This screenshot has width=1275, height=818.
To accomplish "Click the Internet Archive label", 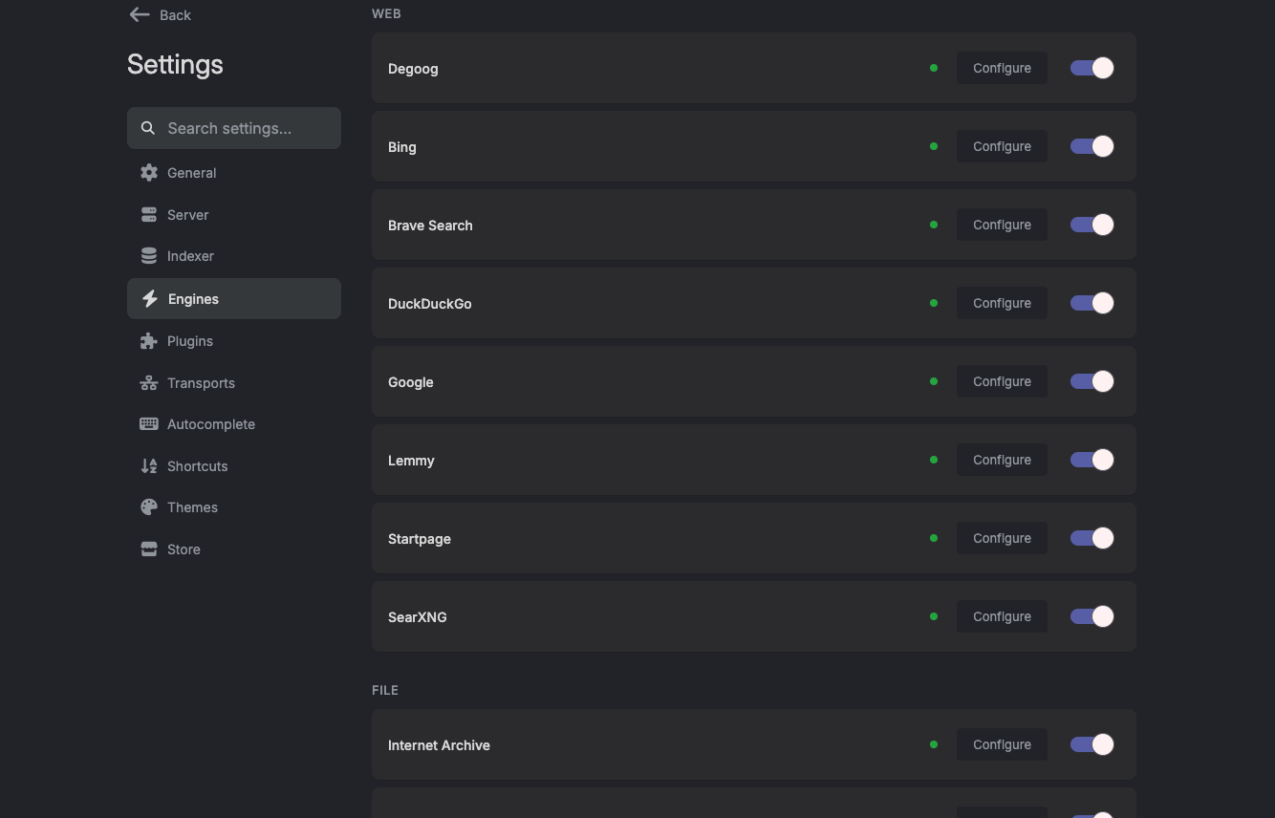I will tap(439, 745).
